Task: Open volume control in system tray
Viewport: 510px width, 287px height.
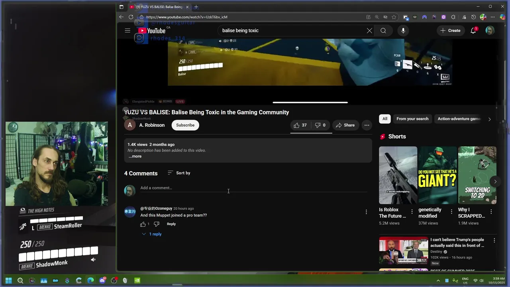Action: click(x=482, y=280)
